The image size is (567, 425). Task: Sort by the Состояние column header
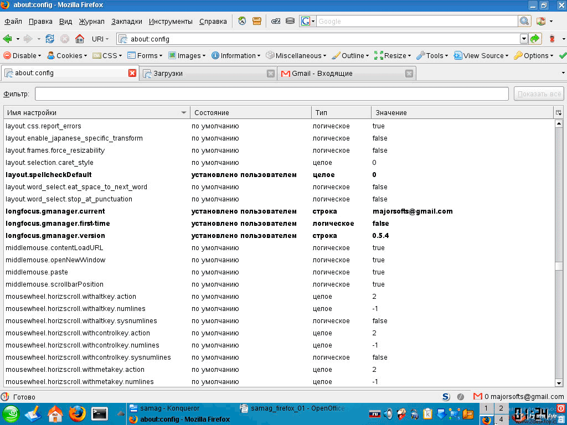250,112
